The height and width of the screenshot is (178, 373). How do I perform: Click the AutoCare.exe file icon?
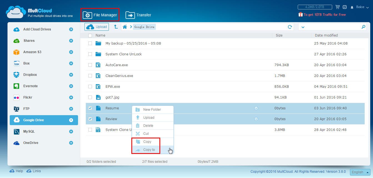[98, 65]
